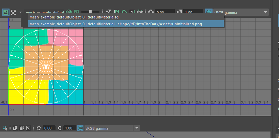
Task: Edit the lower viewport gamma field 1.00
Action: 70,128
